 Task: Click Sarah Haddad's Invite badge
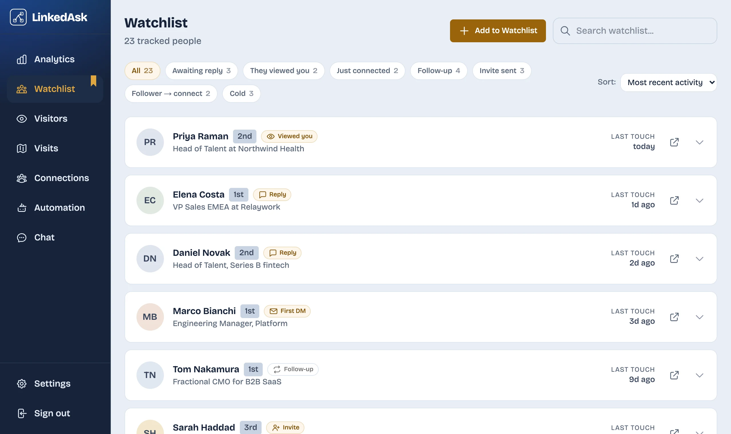pyautogui.click(x=285, y=427)
